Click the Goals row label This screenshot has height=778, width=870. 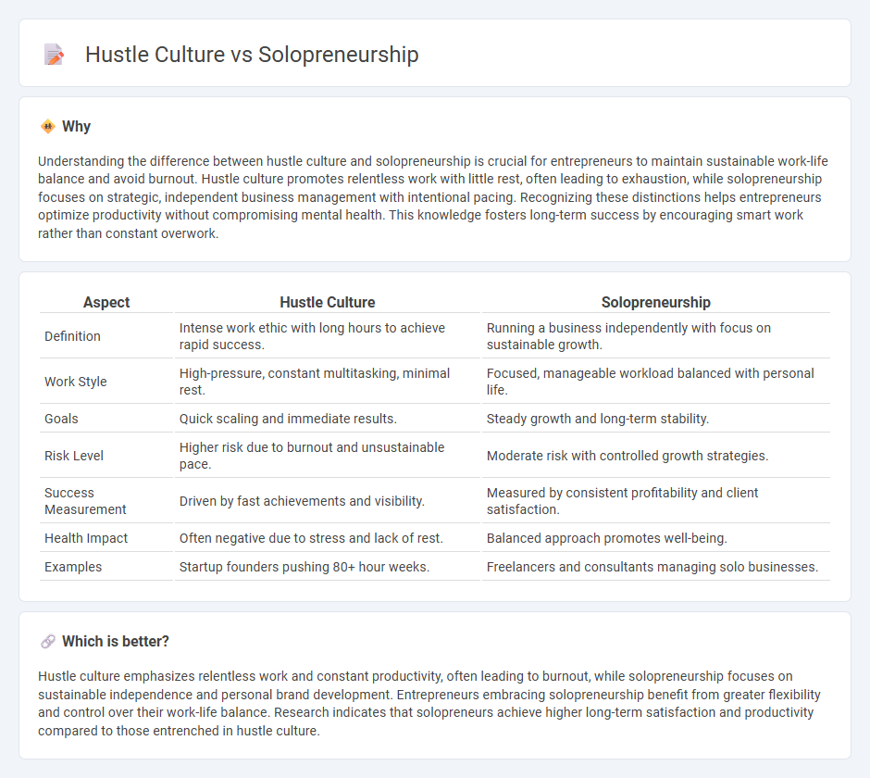point(62,419)
